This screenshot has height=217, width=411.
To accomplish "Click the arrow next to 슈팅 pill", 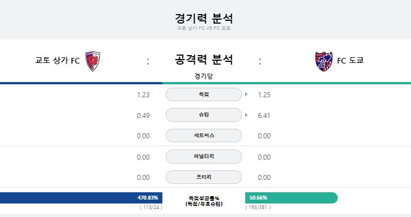I will pyautogui.click(x=246, y=115).
